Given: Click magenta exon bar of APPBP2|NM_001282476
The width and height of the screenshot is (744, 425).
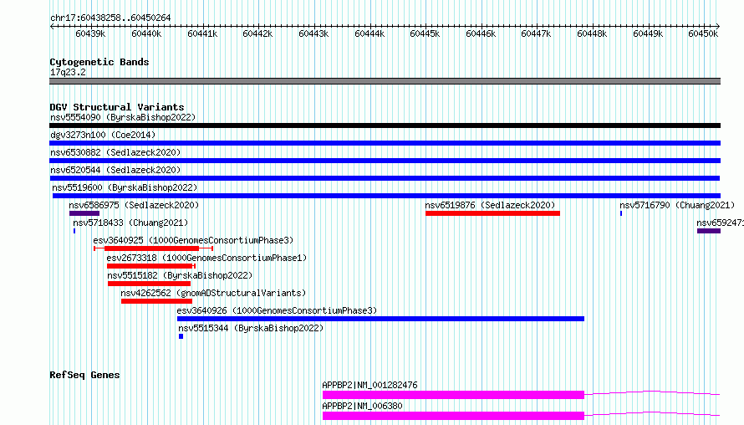Looking at the screenshot, I should tap(453, 395).
